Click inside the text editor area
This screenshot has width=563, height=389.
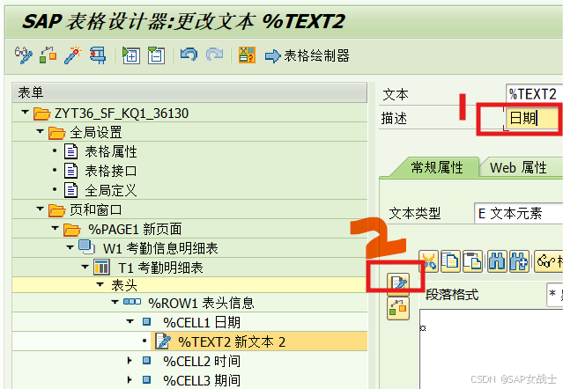(x=491, y=349)
